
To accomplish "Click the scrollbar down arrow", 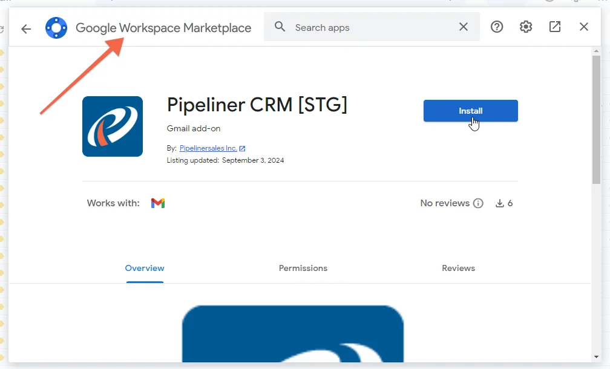I will [x=597, y=357].
